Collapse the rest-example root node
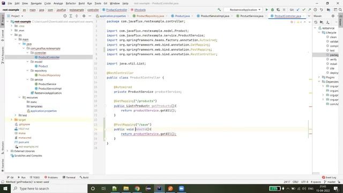343x193 pixels. [x=8, y=21]
